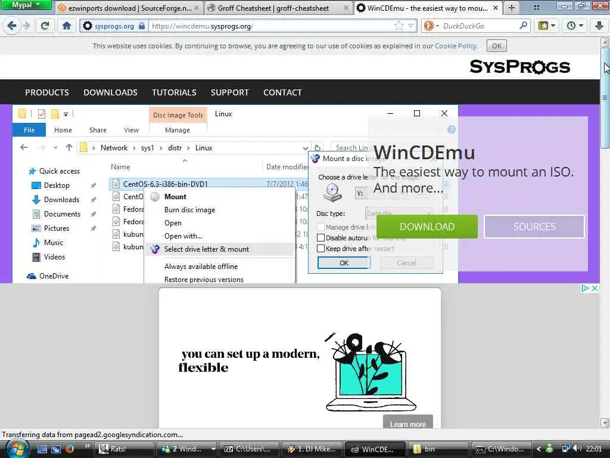
Task: Tick the Disable autorun checkbox
Action: coord(320,237)
